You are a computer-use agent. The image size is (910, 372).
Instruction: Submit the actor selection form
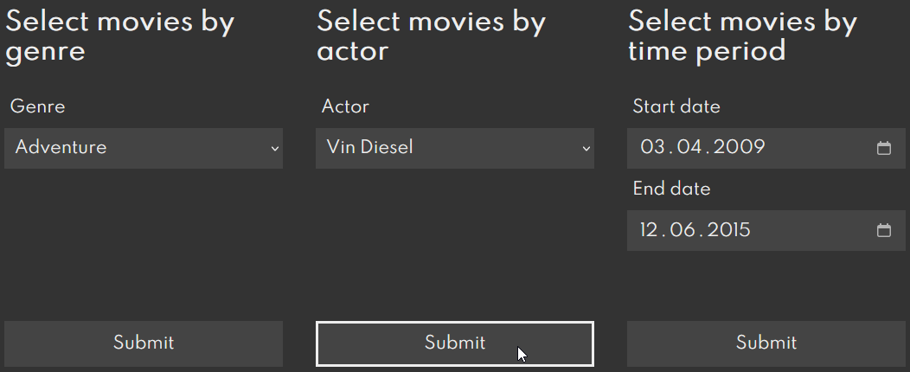(455, 343)
